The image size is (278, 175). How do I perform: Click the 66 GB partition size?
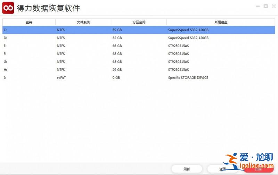117,46
